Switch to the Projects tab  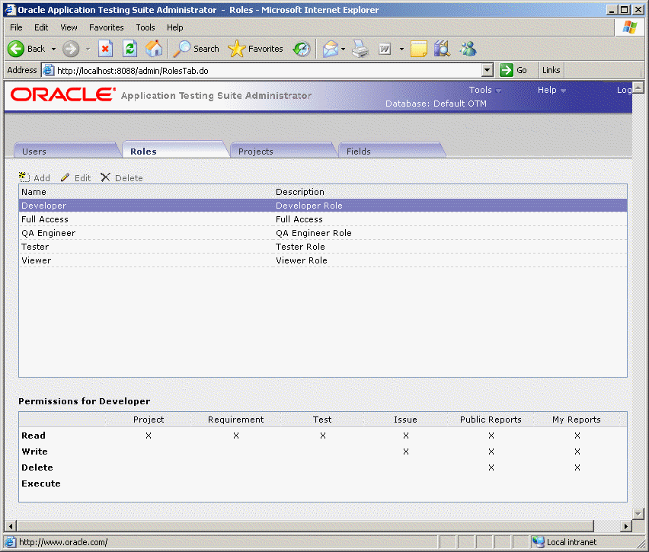[256, 152]
